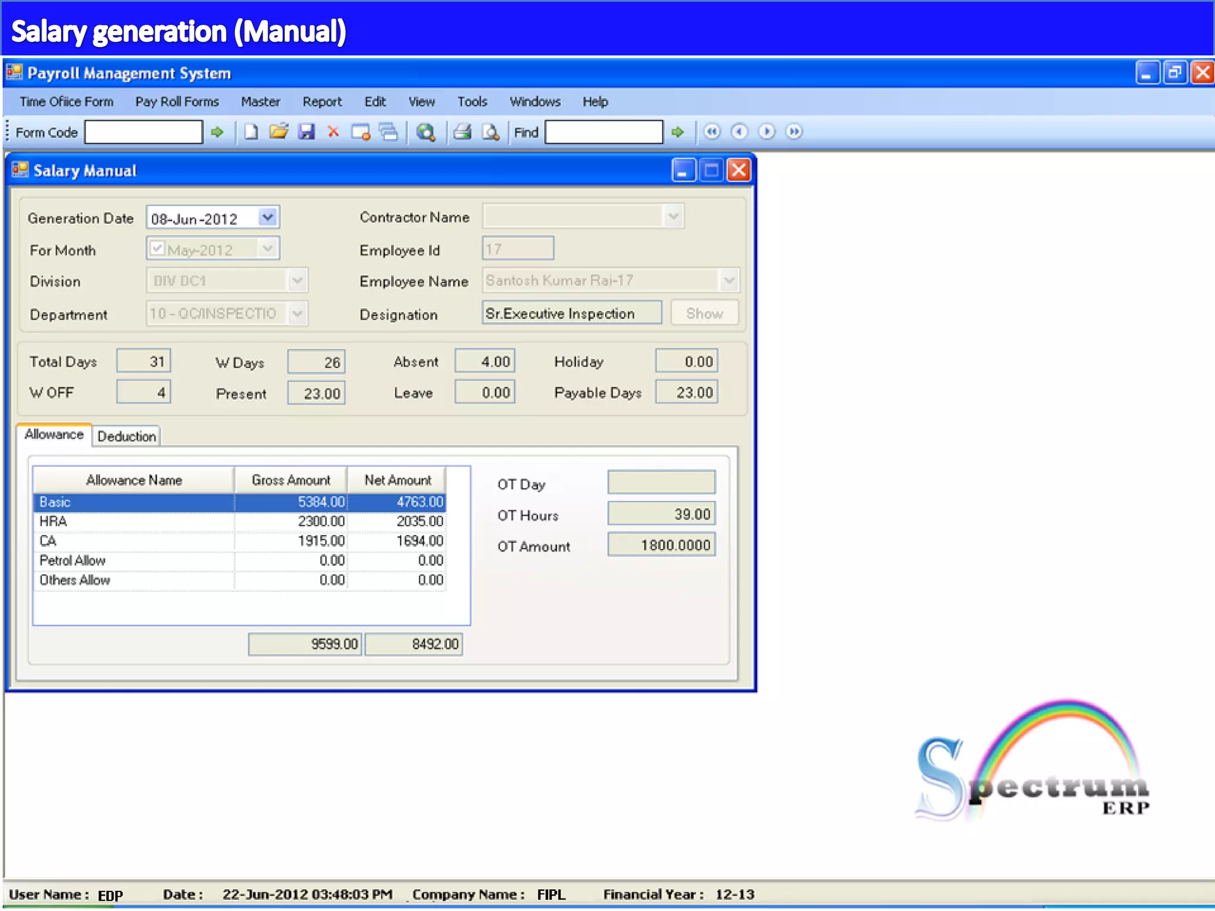Click the globe search toolbar icon
This screenshot has height=911, width=1215.
tap(425, 132)
